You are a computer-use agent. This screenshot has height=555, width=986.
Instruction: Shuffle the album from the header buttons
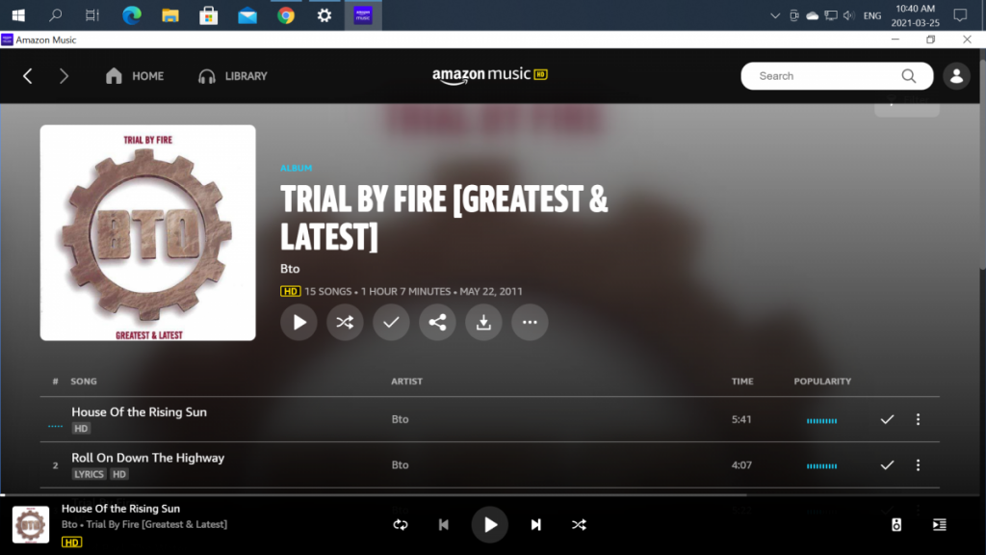click(x=345, y=322)
